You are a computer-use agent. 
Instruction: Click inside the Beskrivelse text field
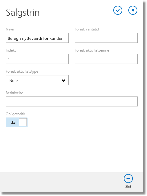coord(72,102)
